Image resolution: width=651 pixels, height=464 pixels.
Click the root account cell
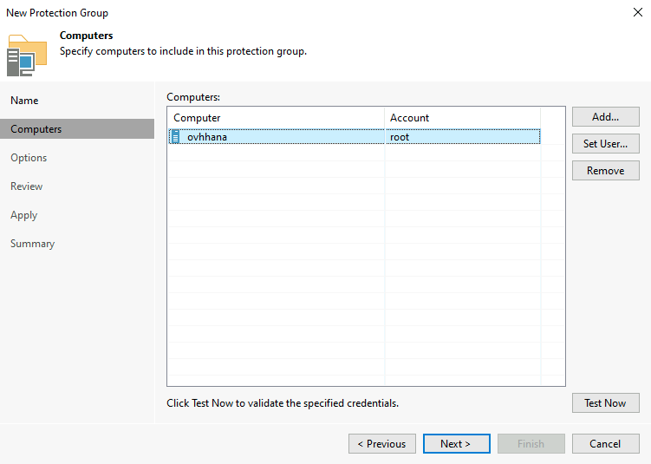pyautogui.click(x=400, y=137)
